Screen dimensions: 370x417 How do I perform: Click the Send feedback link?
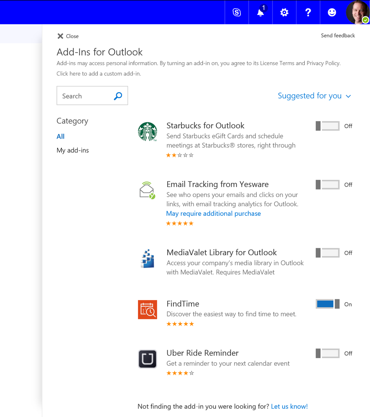click(338, 35)
